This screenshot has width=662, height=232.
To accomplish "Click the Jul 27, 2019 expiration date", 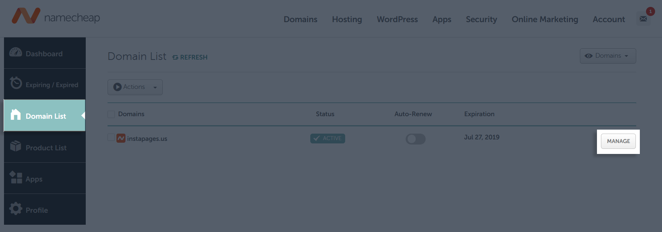I will 482,137.
